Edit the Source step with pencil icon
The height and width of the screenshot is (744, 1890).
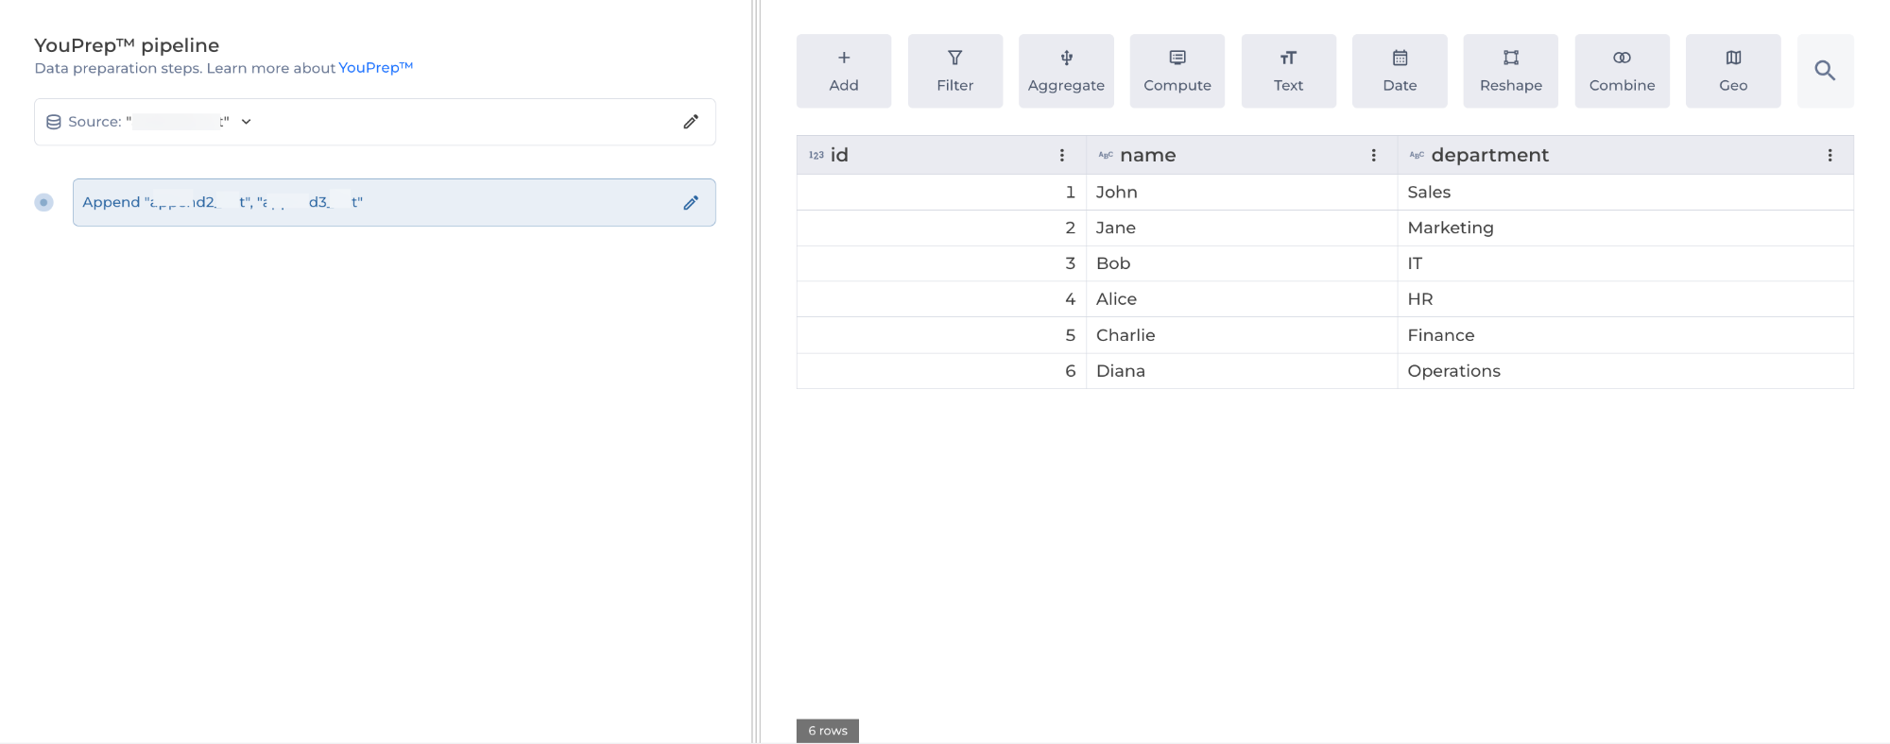pos(691,122)
